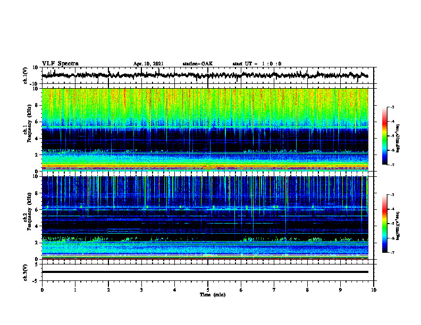Screen dimensions: 421x325
Task: Click the ch.1 voltage waveform trace
Action: tap(205, 75)
